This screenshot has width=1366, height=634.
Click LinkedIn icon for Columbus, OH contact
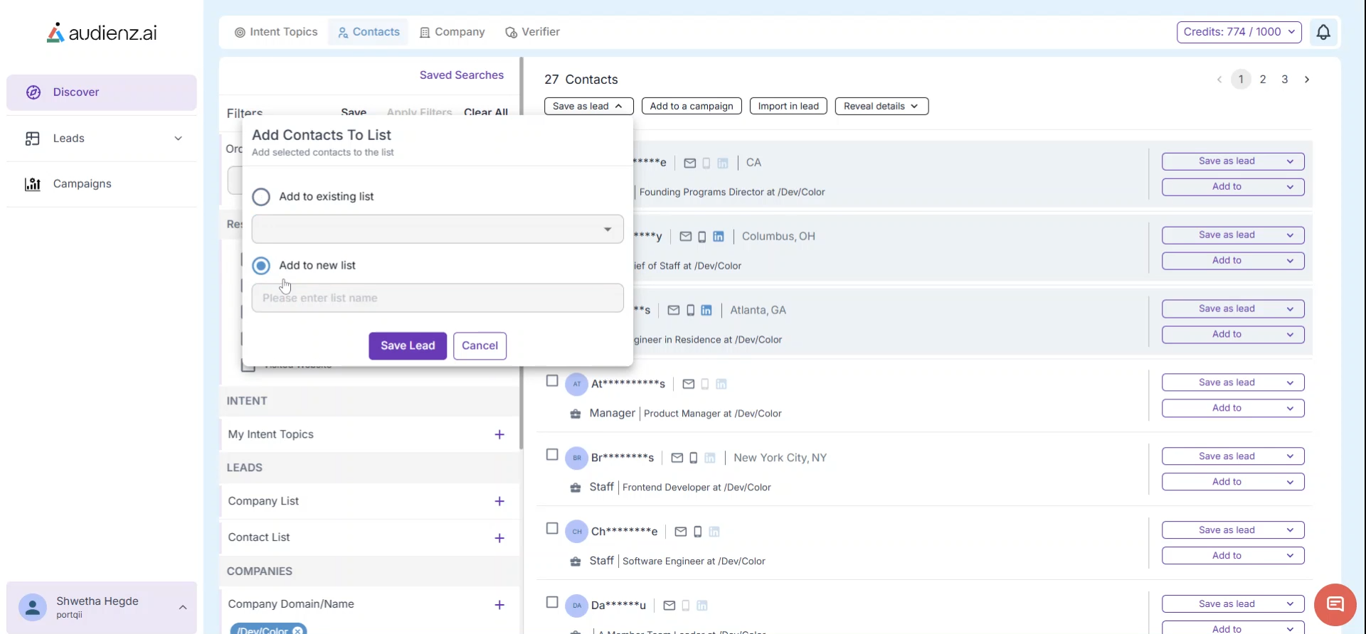click(719, 237)
